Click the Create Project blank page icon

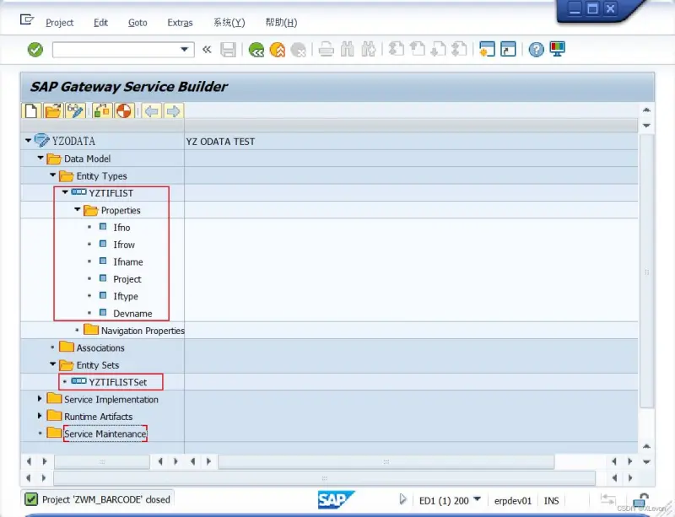pyautogui.click(x=31, y=111)
